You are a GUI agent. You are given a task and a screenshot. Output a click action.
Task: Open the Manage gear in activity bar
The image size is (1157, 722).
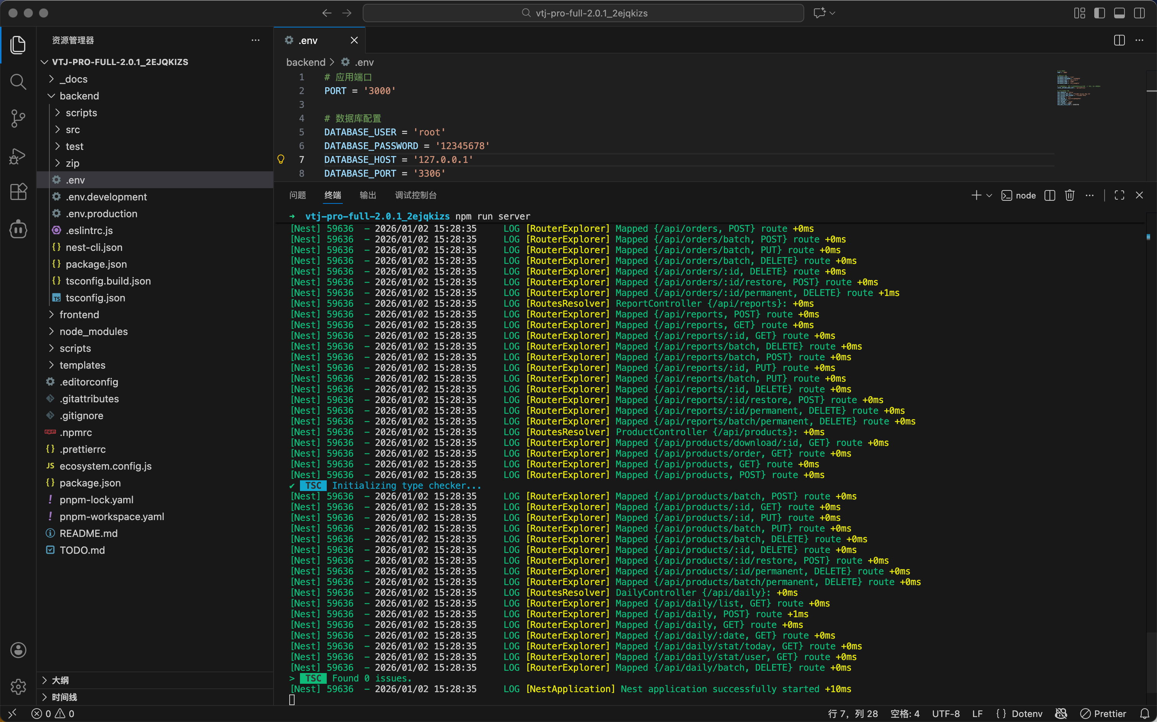click(x=18, y=686)
